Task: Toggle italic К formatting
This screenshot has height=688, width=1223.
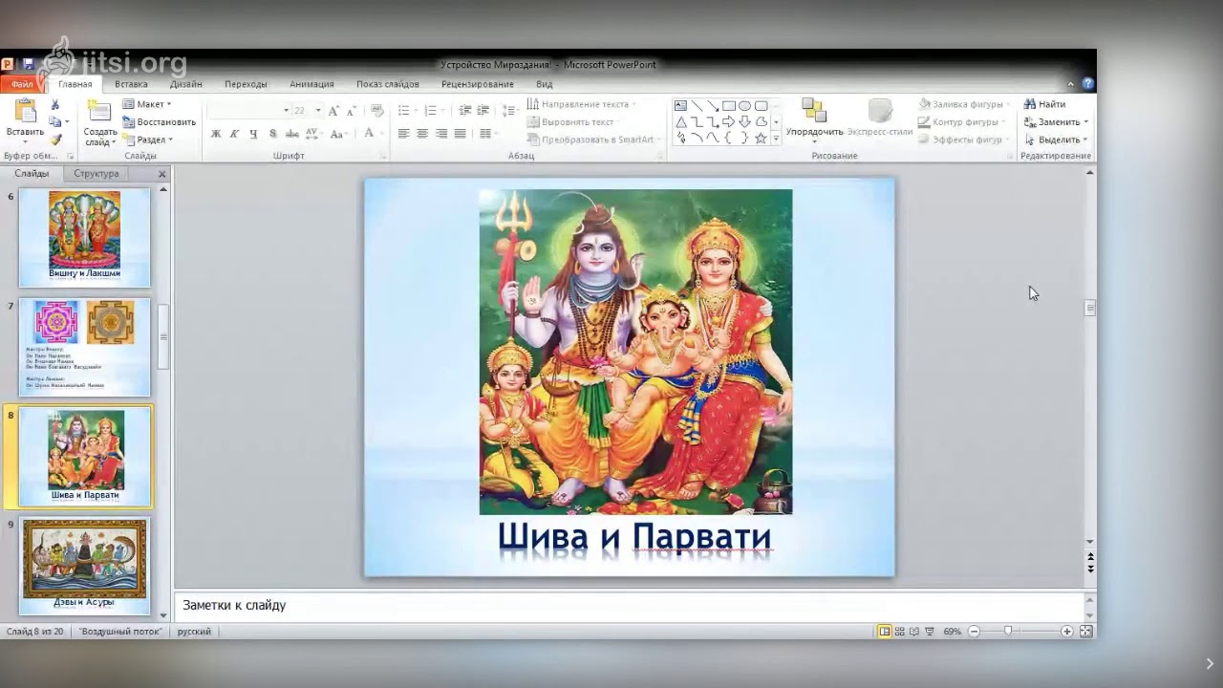Action: 234,134
